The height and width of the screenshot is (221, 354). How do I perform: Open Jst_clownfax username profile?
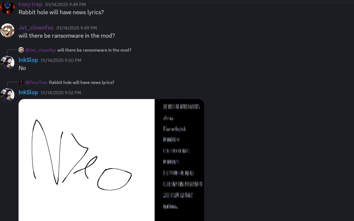coord(36,28)
